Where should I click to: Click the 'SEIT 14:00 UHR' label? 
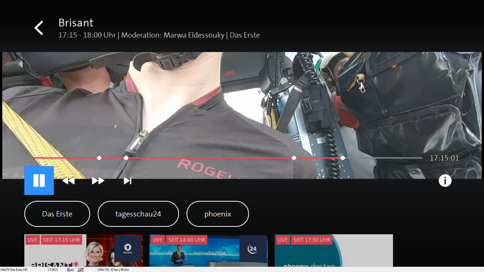187,240
